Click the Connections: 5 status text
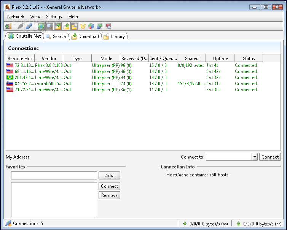287x230 pixels. click(28, 224)
